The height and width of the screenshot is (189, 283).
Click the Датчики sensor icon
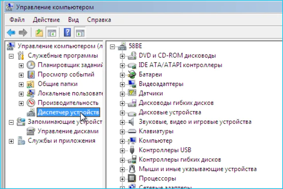click(x=132, y=93)
